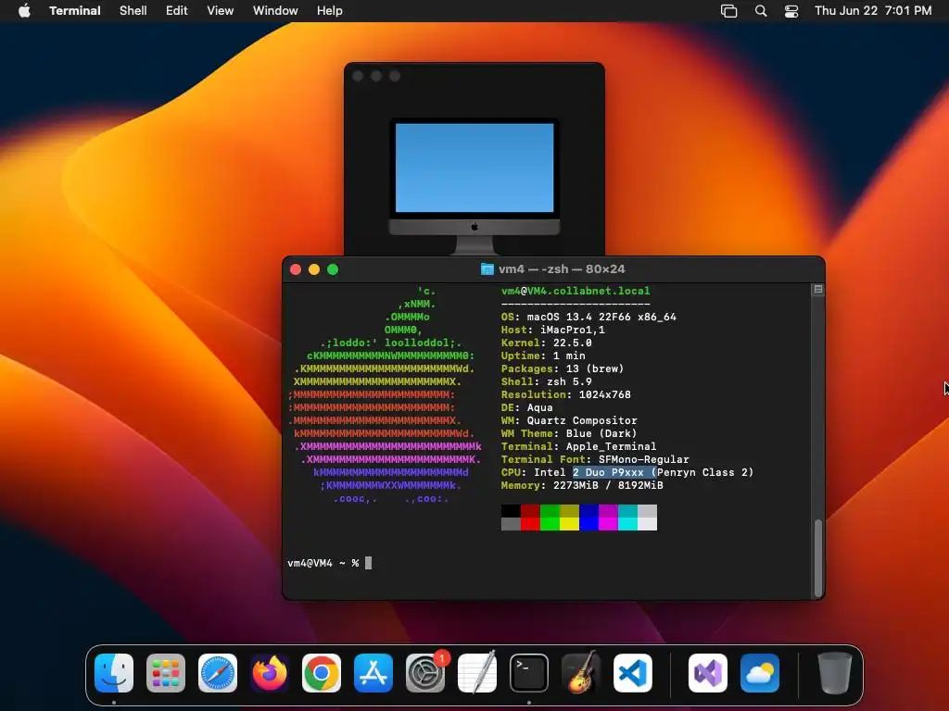Screen dimensions: 949x711
Task: Open Launchpad in the Dock
Action: (x=166, y=673)
